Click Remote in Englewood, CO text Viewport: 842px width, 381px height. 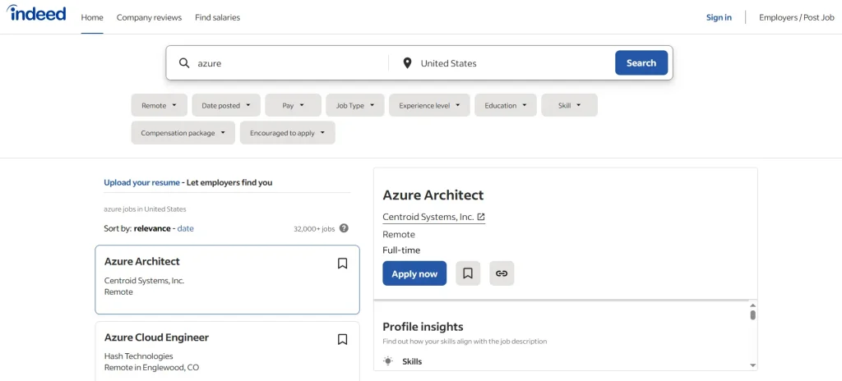coord(151,368)
